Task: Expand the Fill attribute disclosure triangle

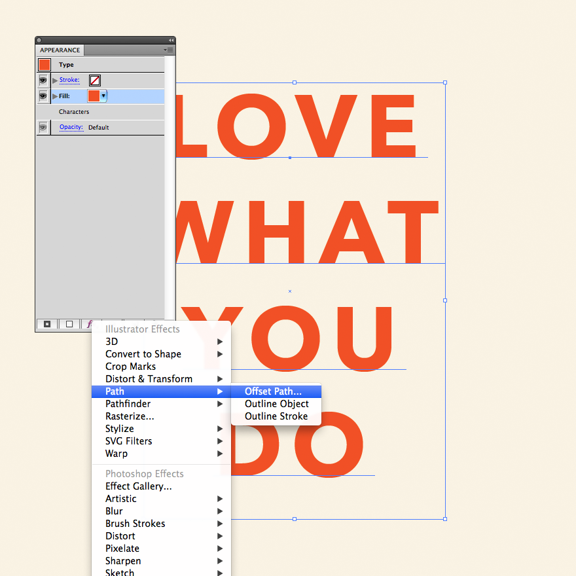Action: click(55, 96)
